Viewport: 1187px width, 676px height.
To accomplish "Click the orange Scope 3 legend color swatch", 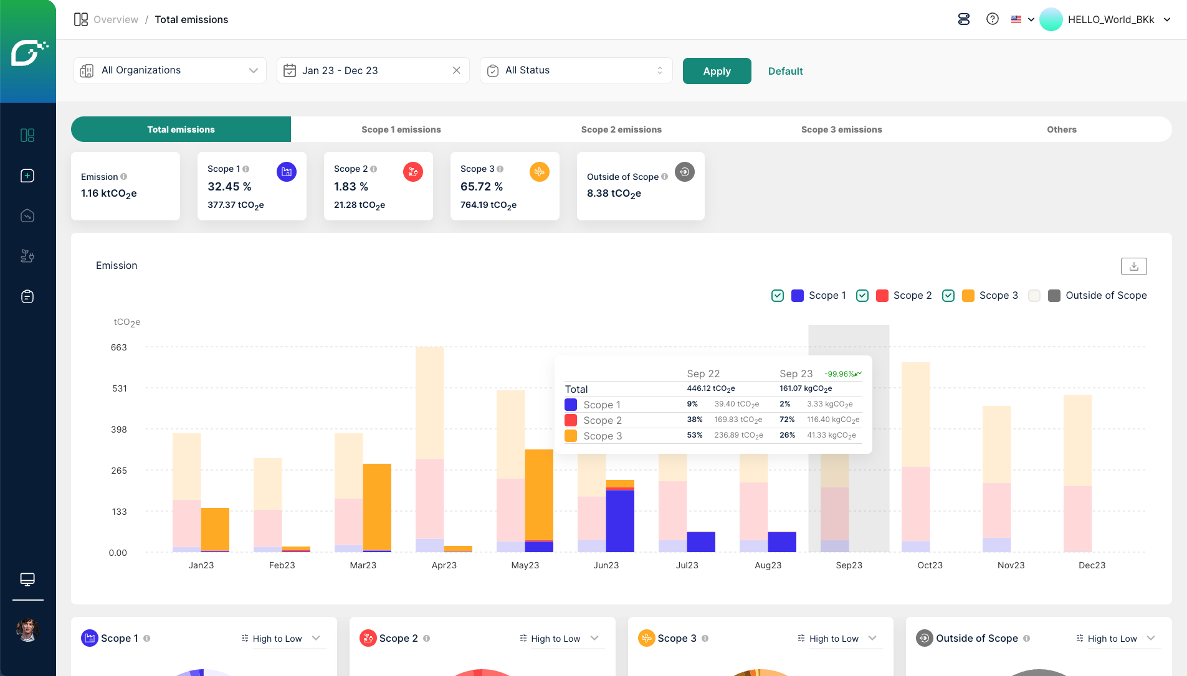I will coord(968,296).
